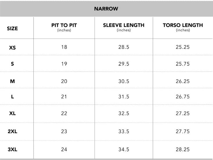Select the sleeve length value 29.5
This screenshot has height=160, width=213.
(124, 64)
